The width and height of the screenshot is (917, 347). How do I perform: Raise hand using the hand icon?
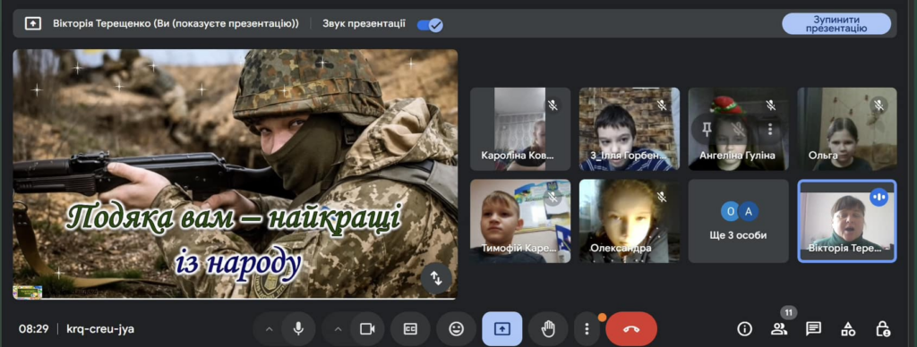[x=548, y=329]
